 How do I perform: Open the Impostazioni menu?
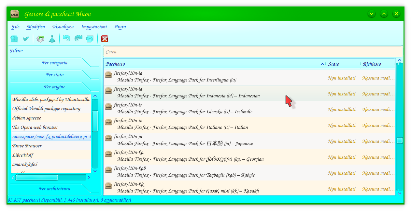point(94,27)
